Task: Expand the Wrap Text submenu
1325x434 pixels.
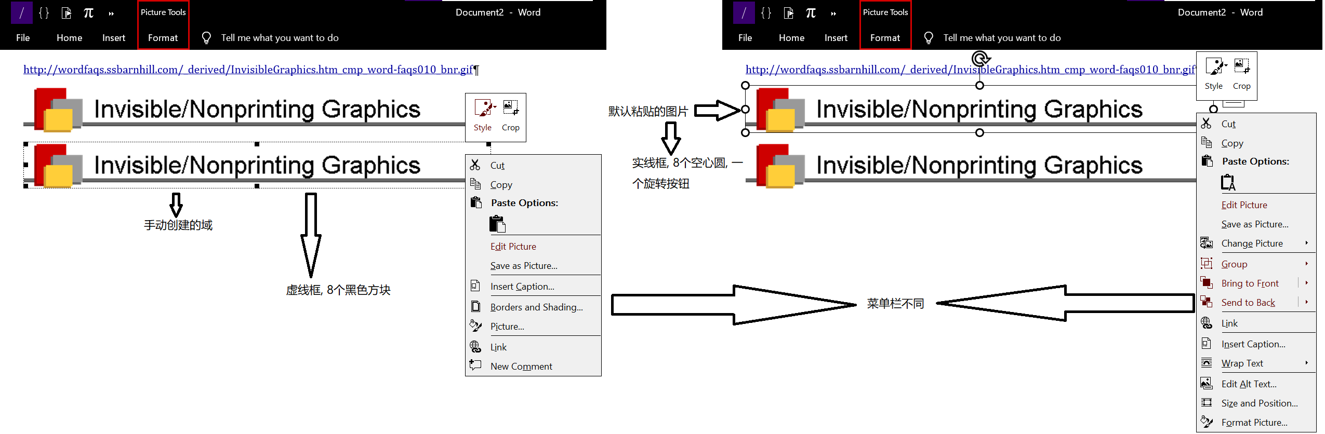Action: pos(1256,363)
